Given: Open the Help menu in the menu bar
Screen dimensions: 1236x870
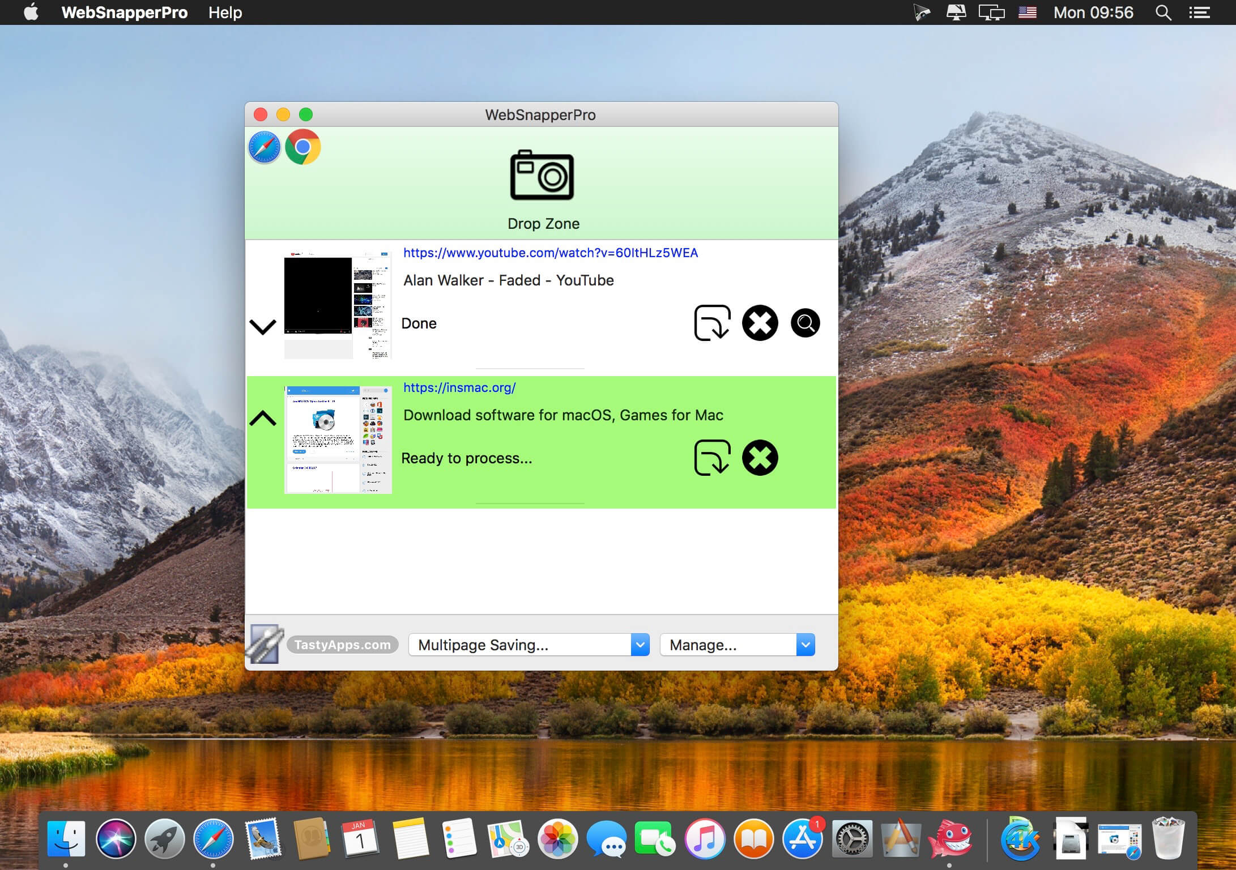Looking at the screenshot, I should (225, 12).
